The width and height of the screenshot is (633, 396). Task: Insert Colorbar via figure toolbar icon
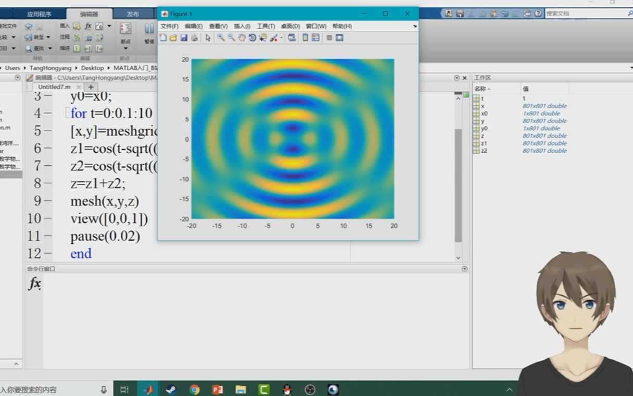(306, 38)
